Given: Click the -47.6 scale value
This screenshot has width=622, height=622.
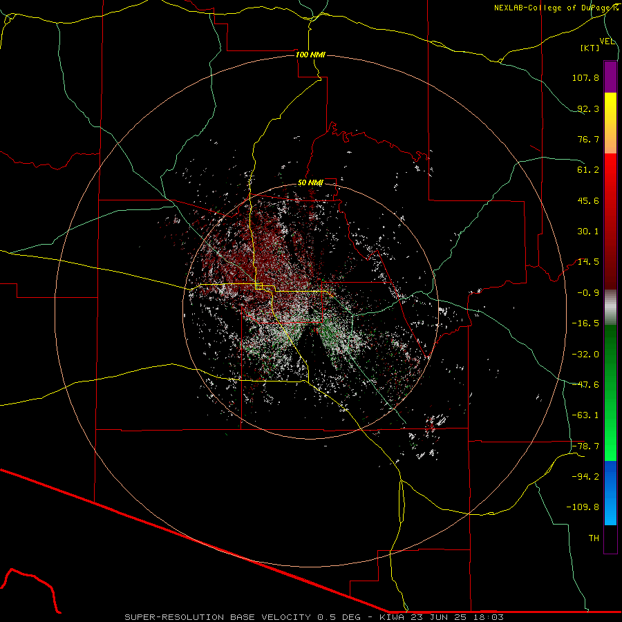Looking at the screenshot, I should pos(585,385).
